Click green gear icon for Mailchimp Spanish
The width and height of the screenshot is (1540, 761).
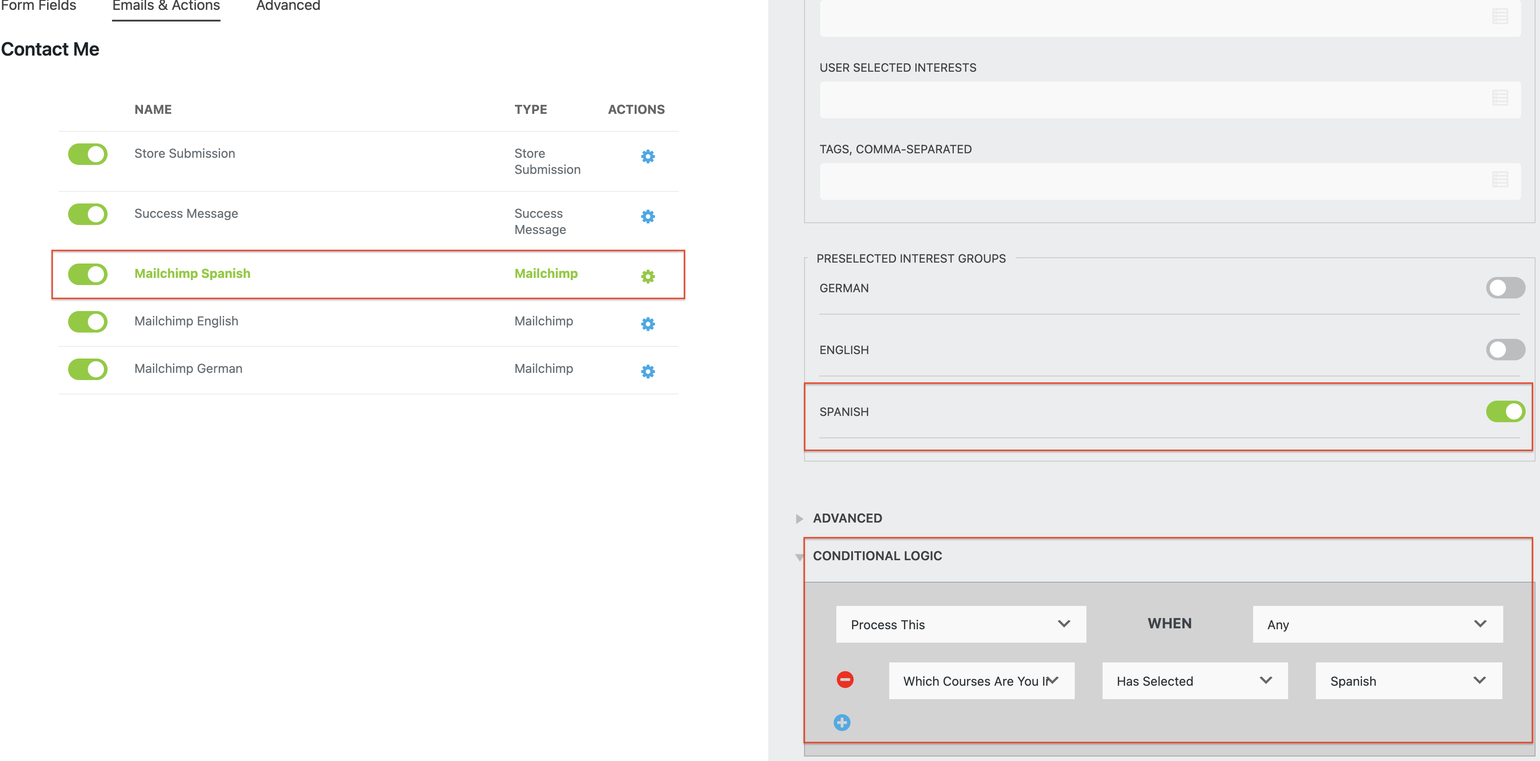click(648, 276)
